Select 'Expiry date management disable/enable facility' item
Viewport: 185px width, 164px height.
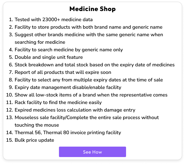pyautogui.click(x=68, y=88)
